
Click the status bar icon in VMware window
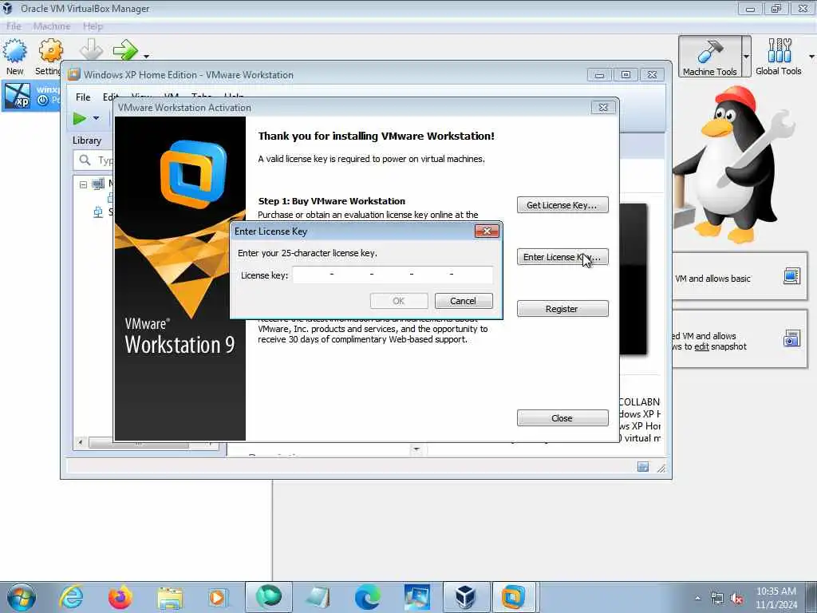pos(643,467)
